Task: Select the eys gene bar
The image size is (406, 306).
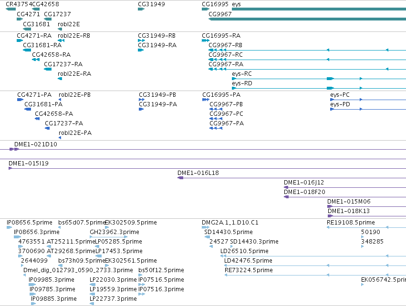Action: coord(319,9)
